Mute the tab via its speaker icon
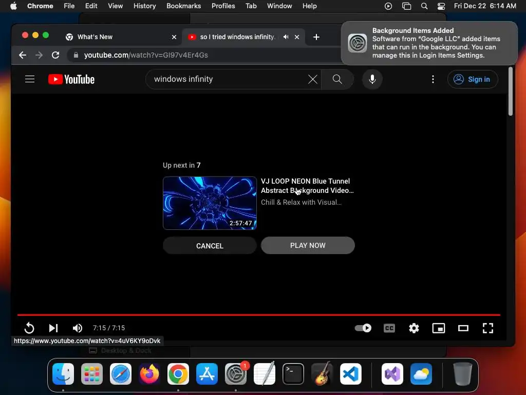526x395 pixels. (x=286, y=37)
